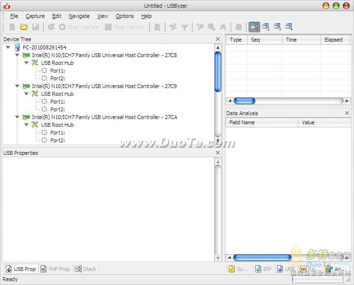The image size is (354, 285).
Task: Select PC-201008291454 in the device tree
Action: click(44, 47)
